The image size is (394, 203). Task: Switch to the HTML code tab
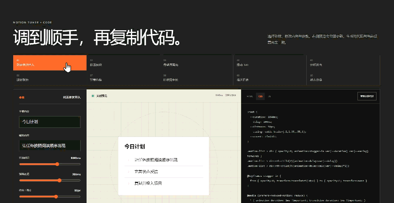[x=250, y=96]
